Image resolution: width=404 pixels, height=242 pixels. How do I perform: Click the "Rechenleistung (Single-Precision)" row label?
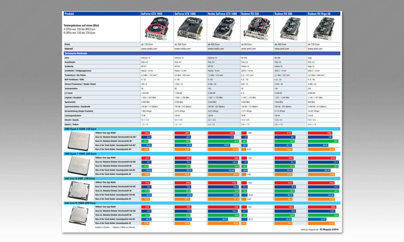pos(79,111)
